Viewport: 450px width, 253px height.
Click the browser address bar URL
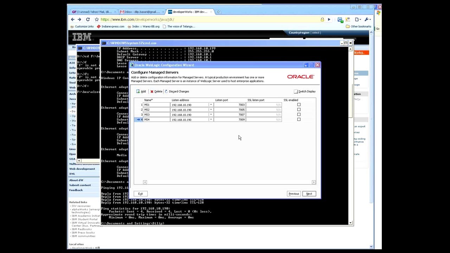coord(137,20)
